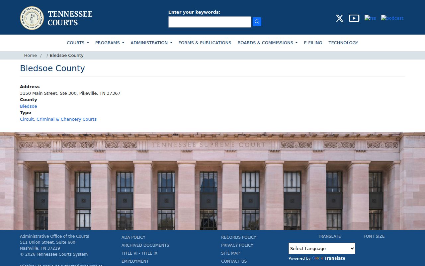425x266 pixels.
Task: Expand the Programs dropdown menu
Action: [x=110, y=43]
